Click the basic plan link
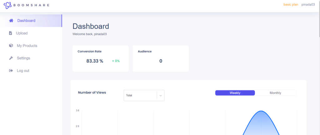This screenshot has height=135, width=320. click(291, 4)
